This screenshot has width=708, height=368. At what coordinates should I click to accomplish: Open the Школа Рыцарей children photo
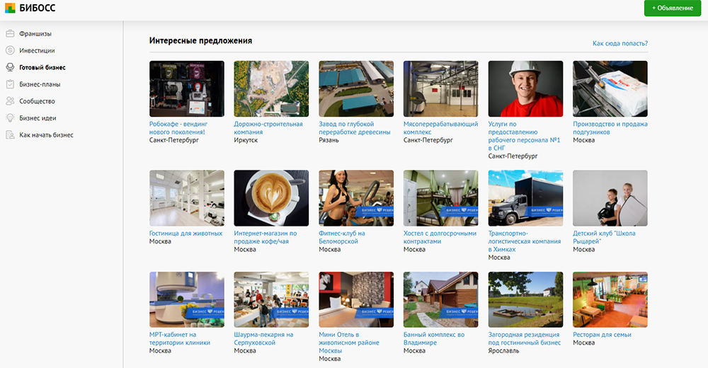[610, 198]
